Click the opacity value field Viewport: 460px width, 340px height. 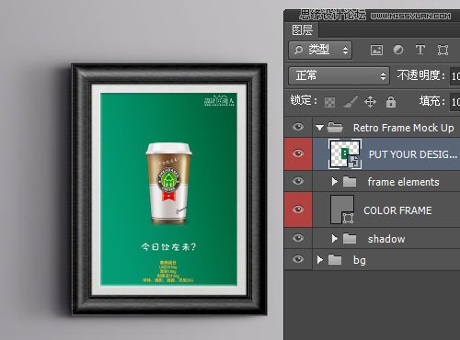pyautogui.click(x=454, y=76)
